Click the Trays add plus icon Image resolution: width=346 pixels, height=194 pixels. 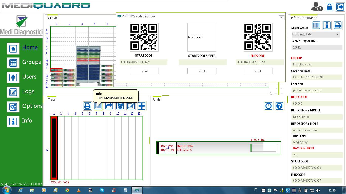point(142,106)
